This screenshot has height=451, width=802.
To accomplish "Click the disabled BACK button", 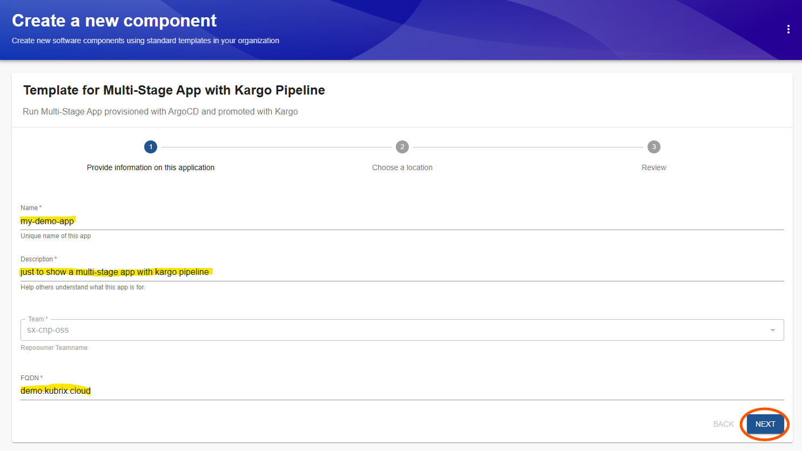I will (x=723, y=424).
